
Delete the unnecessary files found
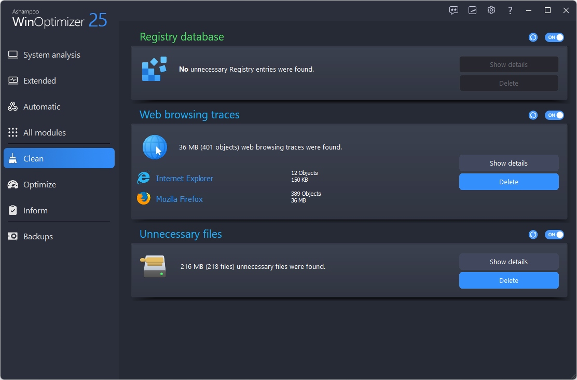(509, 280)
